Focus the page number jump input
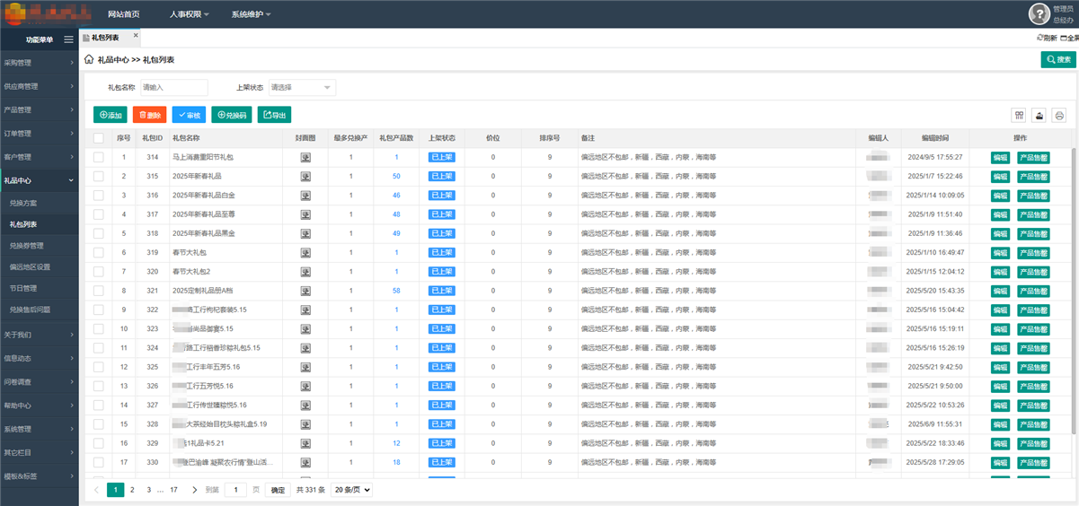Image resolution: width=1079 pixels, height=506 pixels. coord(235,490)
